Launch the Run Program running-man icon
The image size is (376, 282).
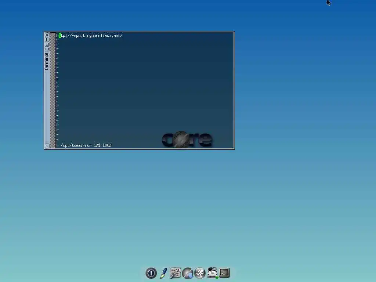pyautogui.click(x=200, y=273)
